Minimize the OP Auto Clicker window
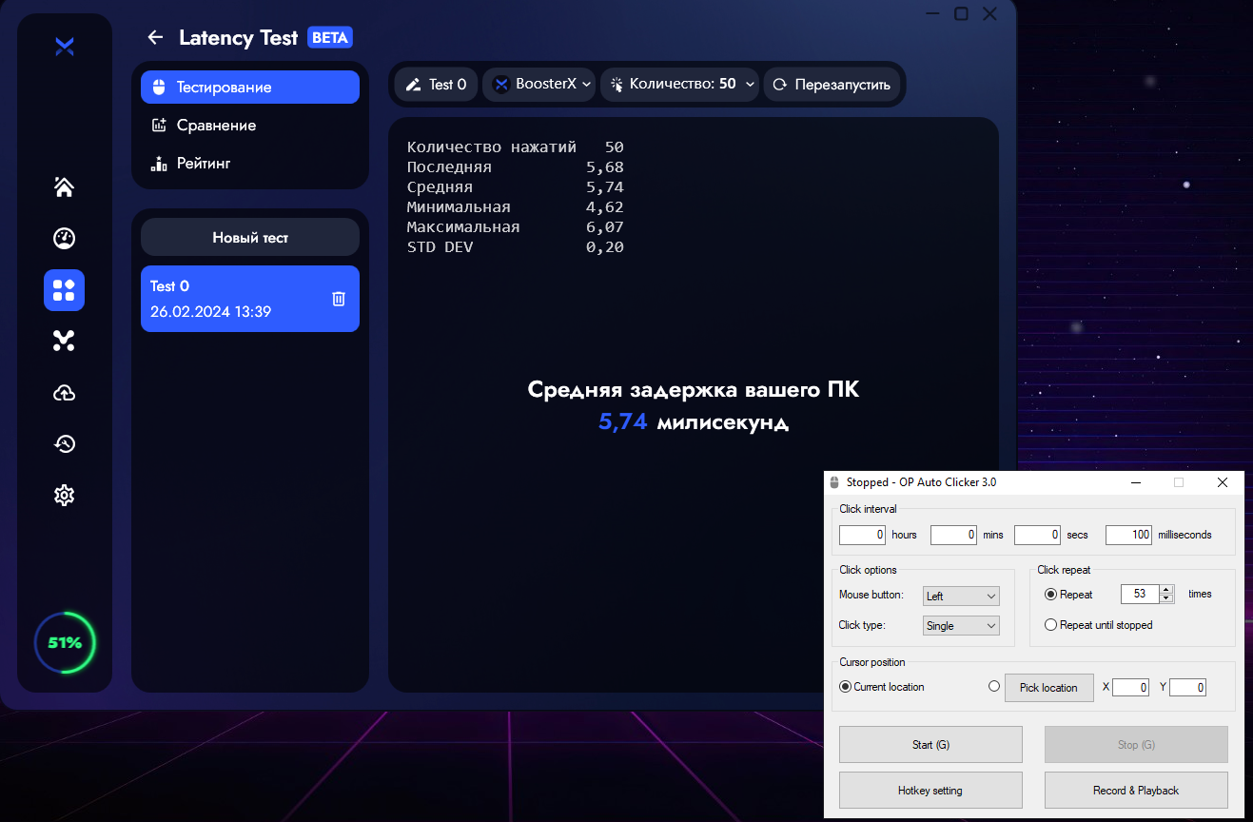Viewport: 1253px width, 822px height. (x=1136, y=482)
